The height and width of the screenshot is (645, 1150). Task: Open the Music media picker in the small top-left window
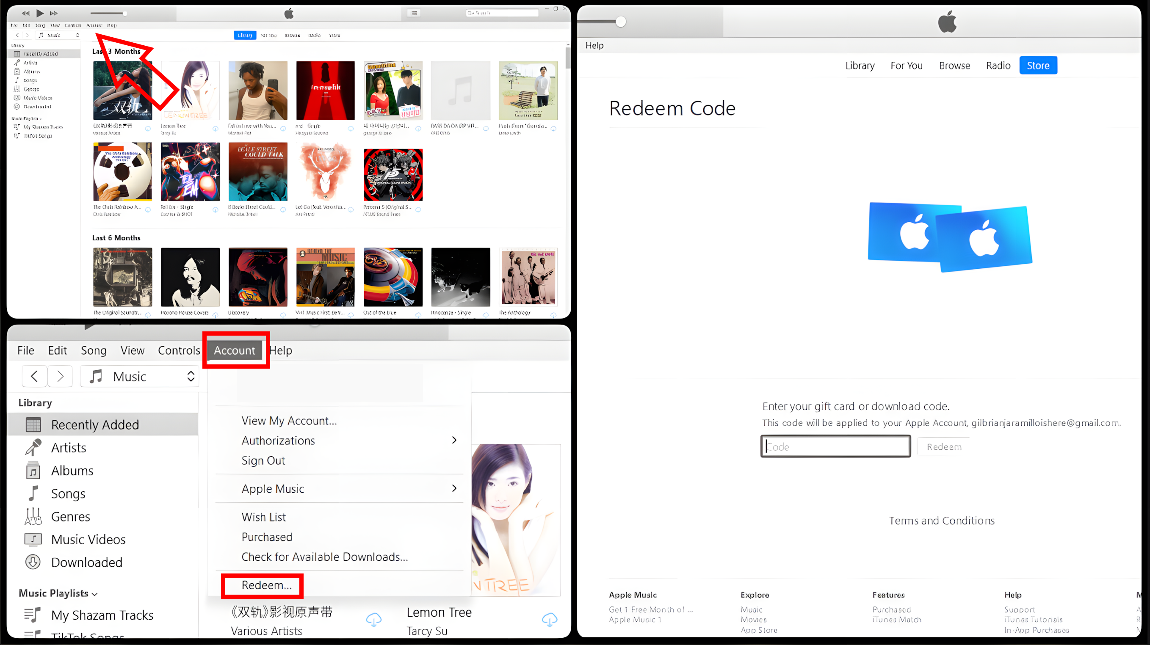58,35
